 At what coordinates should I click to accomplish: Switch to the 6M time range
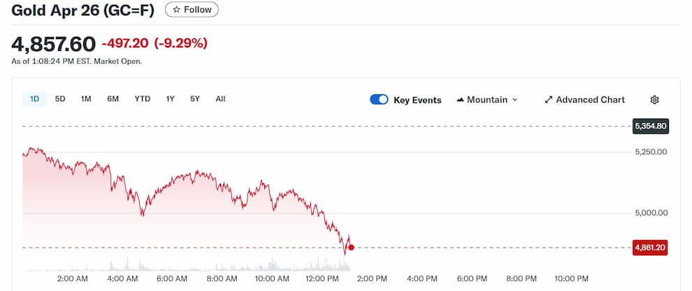click(113, 99)
